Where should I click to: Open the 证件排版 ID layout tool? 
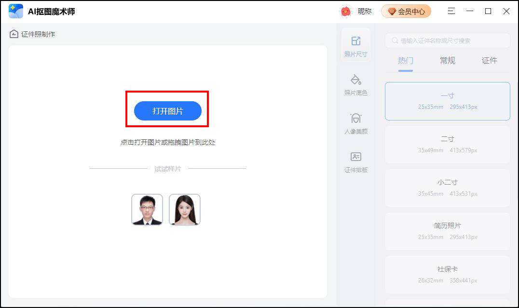356,162
